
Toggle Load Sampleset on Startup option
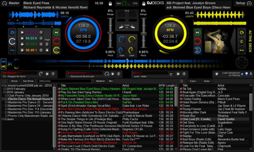pyautogui.click(x=242, y=74)
